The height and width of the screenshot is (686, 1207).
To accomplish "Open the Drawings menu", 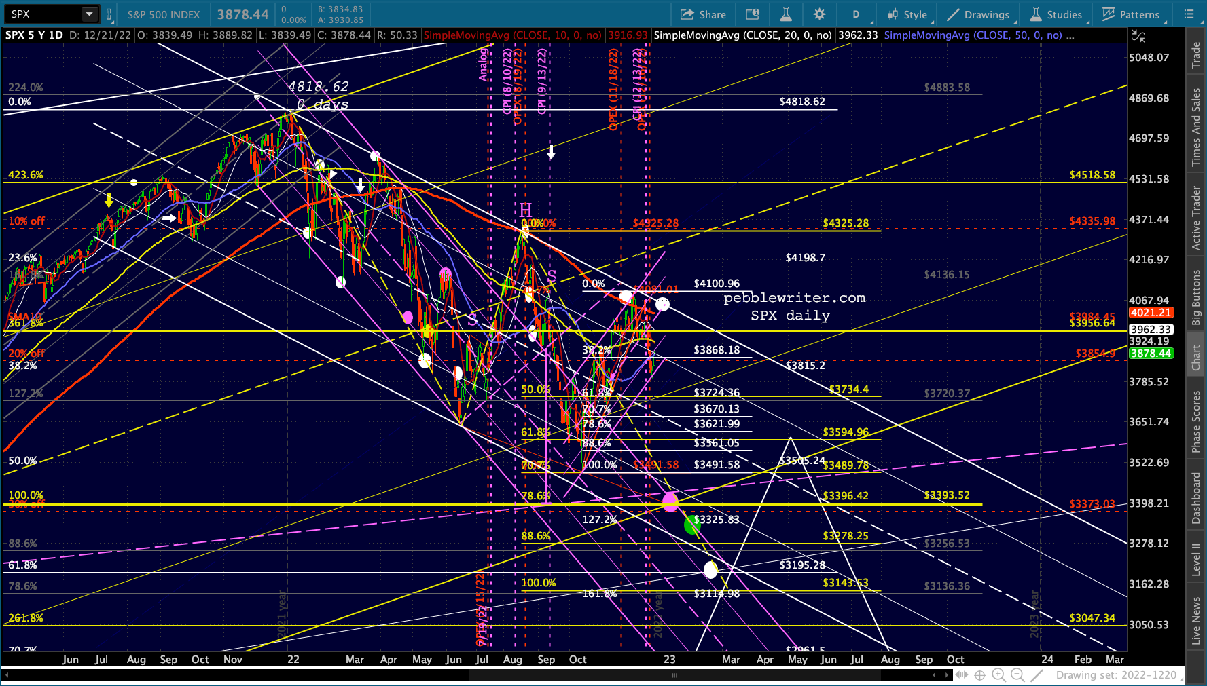I will click(x=978, y=14).
